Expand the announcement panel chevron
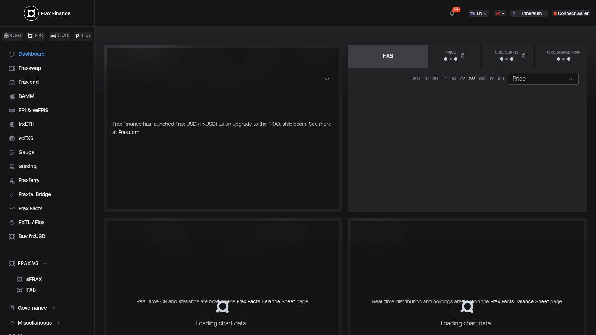Image resolution: width=596 pixels, height=335 pixels. coord(327,79)
